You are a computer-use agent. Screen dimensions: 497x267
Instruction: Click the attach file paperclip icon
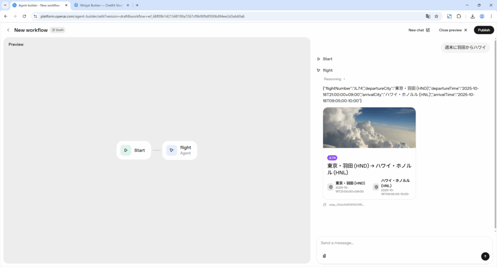(324, 256)
